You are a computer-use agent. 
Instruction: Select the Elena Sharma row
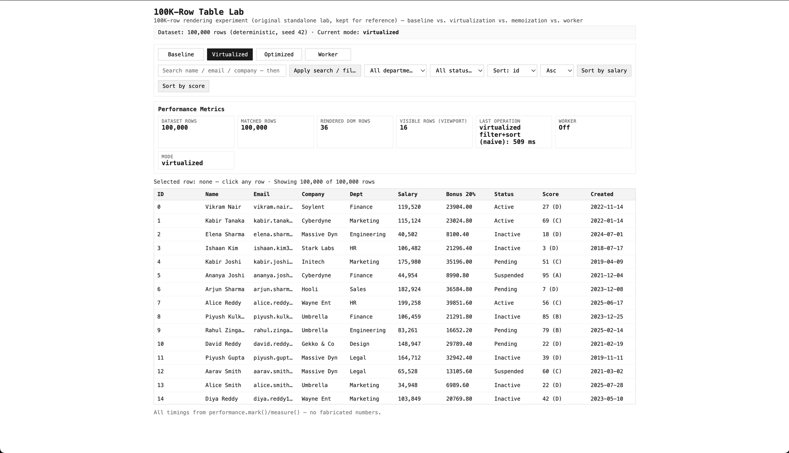point(394,234)
